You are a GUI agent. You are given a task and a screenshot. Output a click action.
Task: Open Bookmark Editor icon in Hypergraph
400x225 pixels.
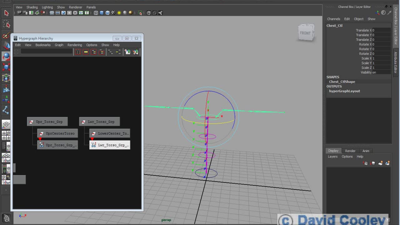[x=135, y=52]
